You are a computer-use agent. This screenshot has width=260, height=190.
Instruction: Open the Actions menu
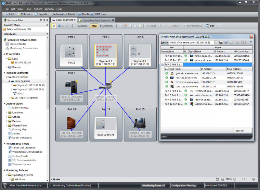click(38, 9)
